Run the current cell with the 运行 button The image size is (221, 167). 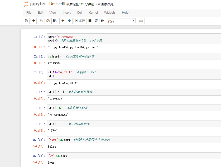(79, 21)
